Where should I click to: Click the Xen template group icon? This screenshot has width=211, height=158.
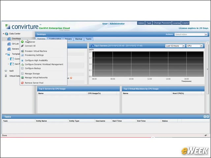(12, 64)
